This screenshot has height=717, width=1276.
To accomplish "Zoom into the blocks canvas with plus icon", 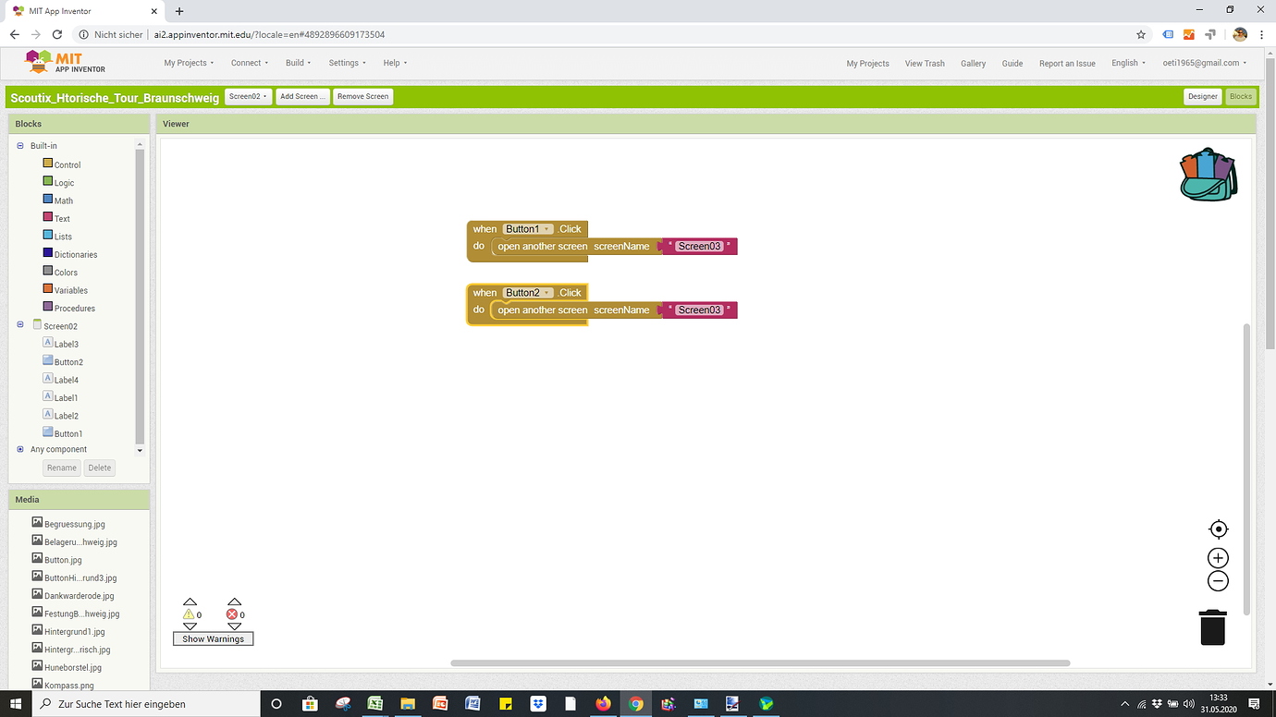I will click(1218, 557).
